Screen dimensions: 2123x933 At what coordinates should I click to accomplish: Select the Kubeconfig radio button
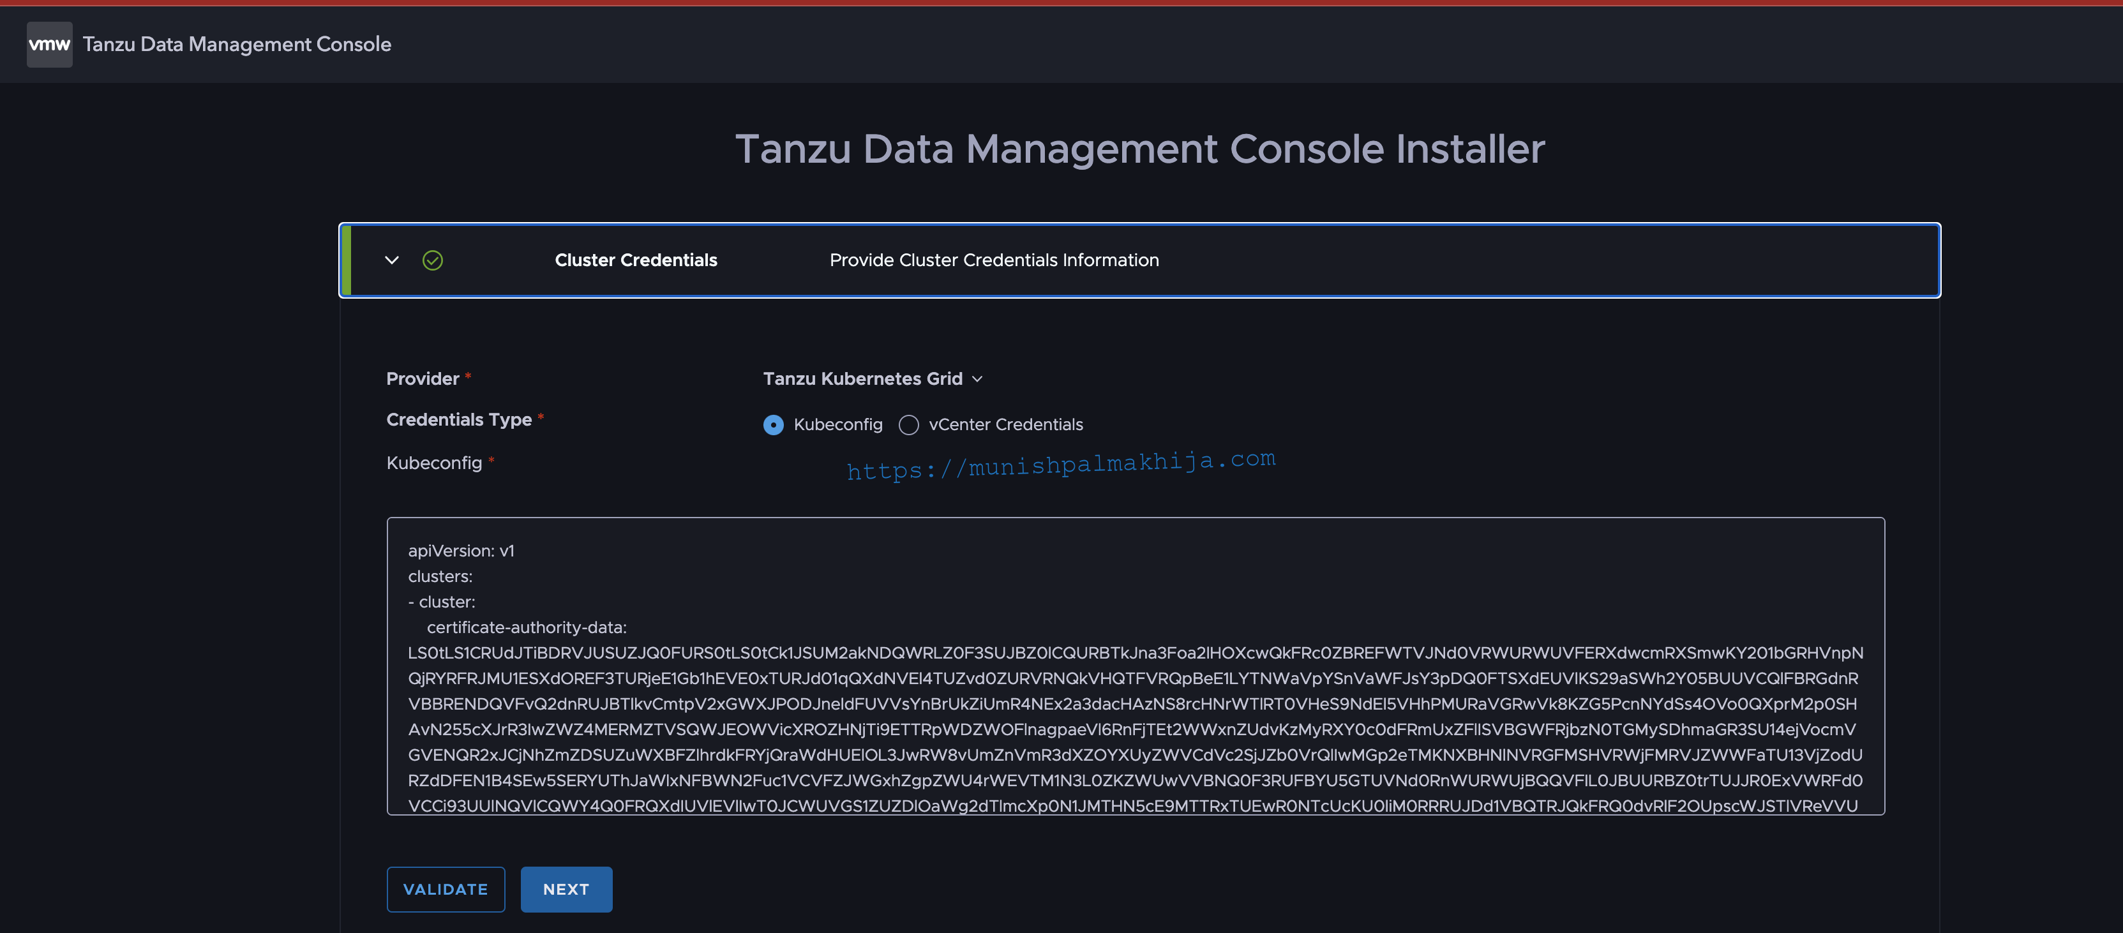click(x=774, y=424)
